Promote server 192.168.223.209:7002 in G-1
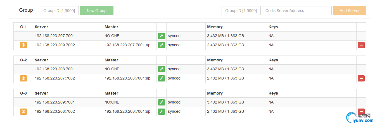 [23, 45]
